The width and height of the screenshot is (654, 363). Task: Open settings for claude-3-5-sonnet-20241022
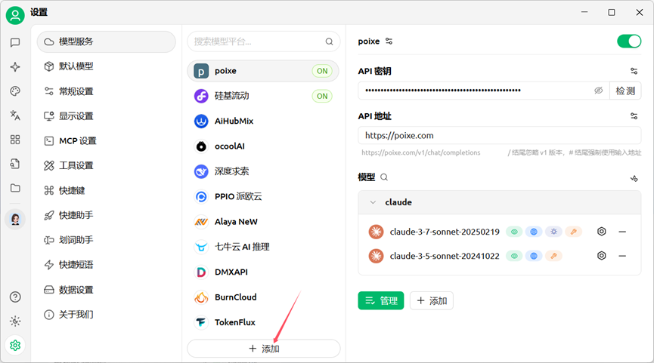tap(601, 256)
